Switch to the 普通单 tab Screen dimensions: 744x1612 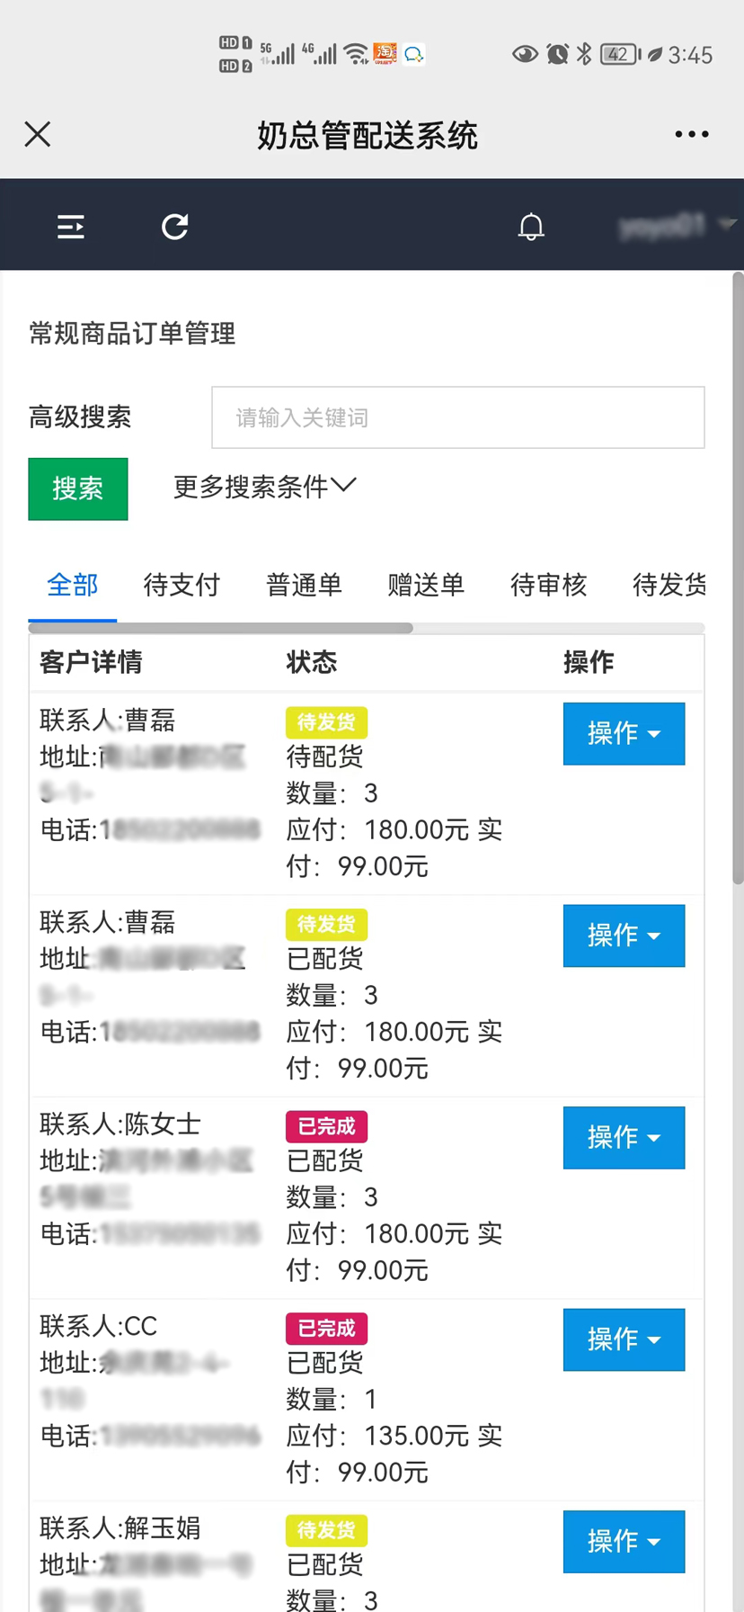304,585
